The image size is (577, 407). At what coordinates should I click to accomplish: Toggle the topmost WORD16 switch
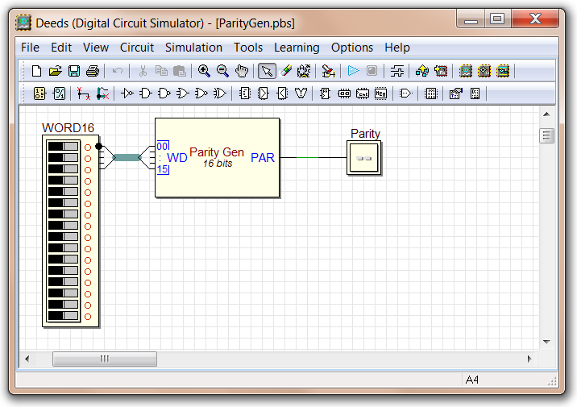pos(63,146)
